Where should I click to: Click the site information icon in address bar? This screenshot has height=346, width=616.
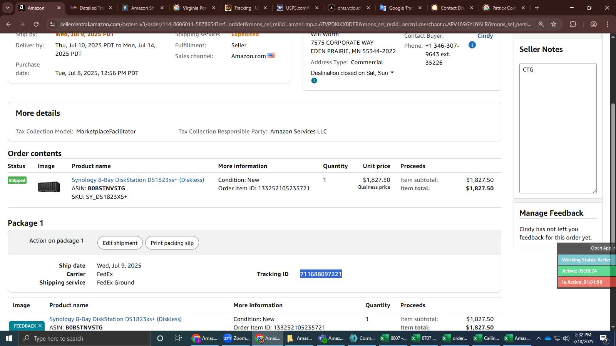coord(53,24)
